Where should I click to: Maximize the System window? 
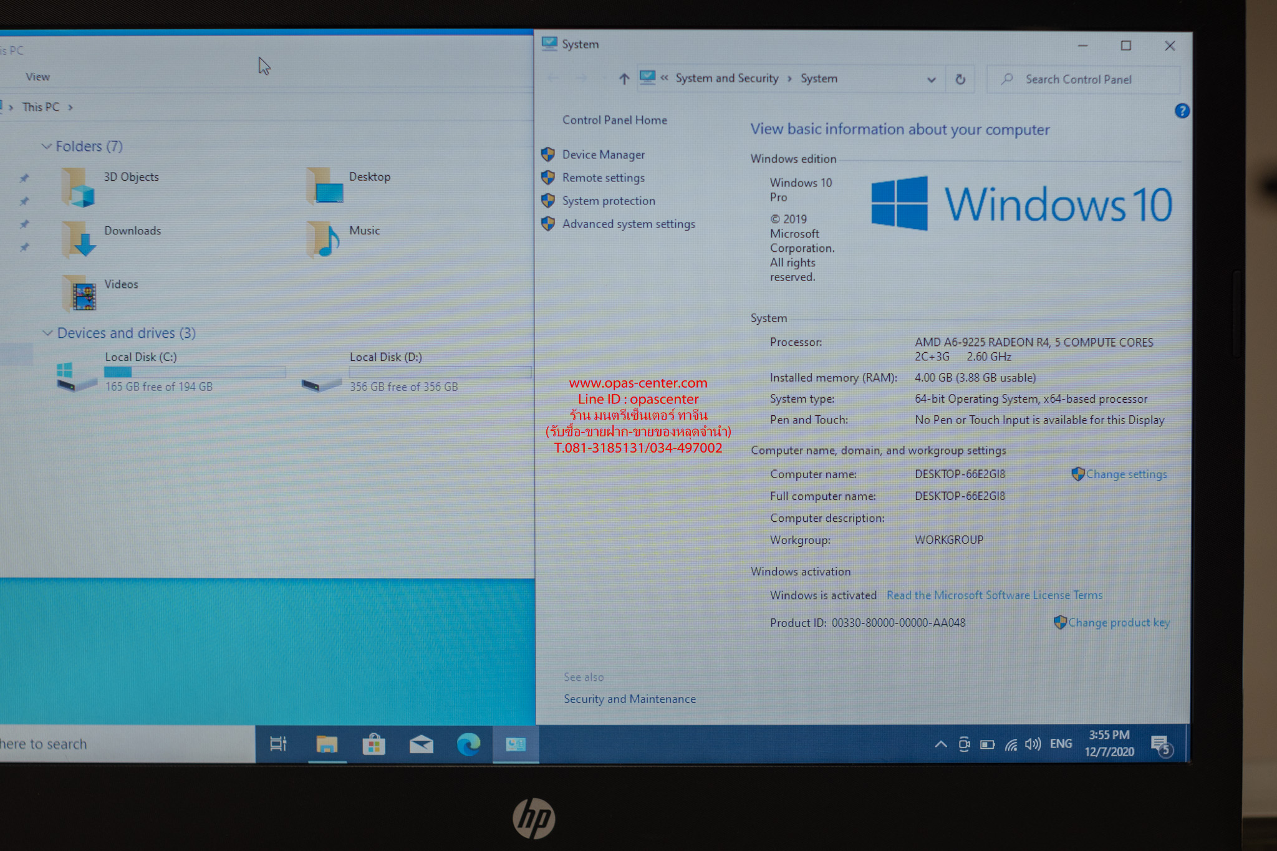pos(1125,46)
